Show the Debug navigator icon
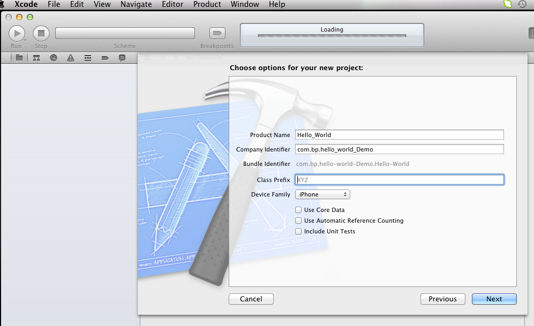 click(x=88, y=58)
